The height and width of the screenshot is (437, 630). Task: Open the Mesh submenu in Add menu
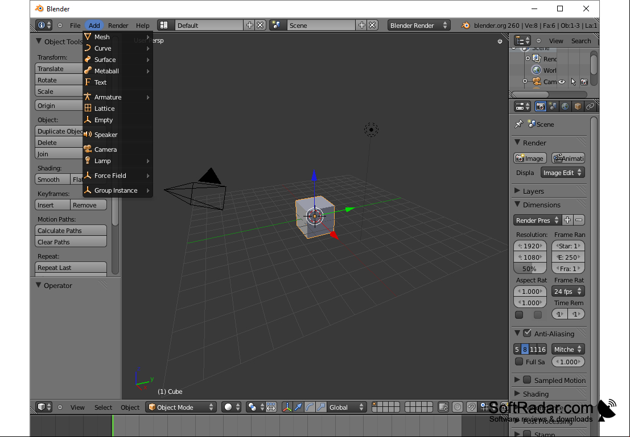click(117, 37)
